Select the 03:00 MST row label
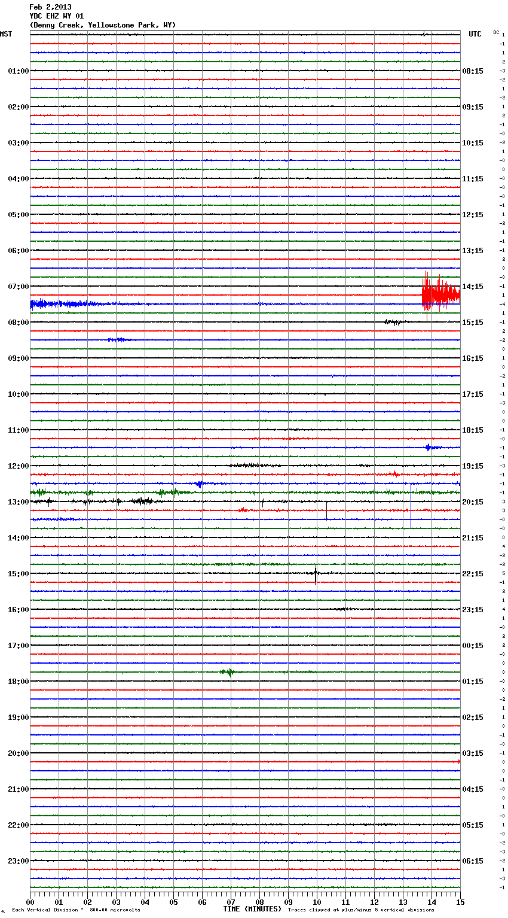This screenshot has height=918, width=508. [x=19, y=143]
